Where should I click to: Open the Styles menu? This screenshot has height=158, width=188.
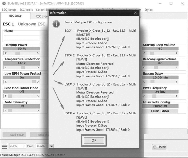(x=148, y=10)
